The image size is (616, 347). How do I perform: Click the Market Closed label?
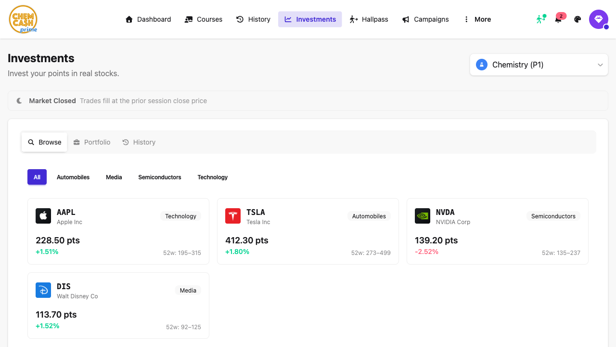(52, 101)
